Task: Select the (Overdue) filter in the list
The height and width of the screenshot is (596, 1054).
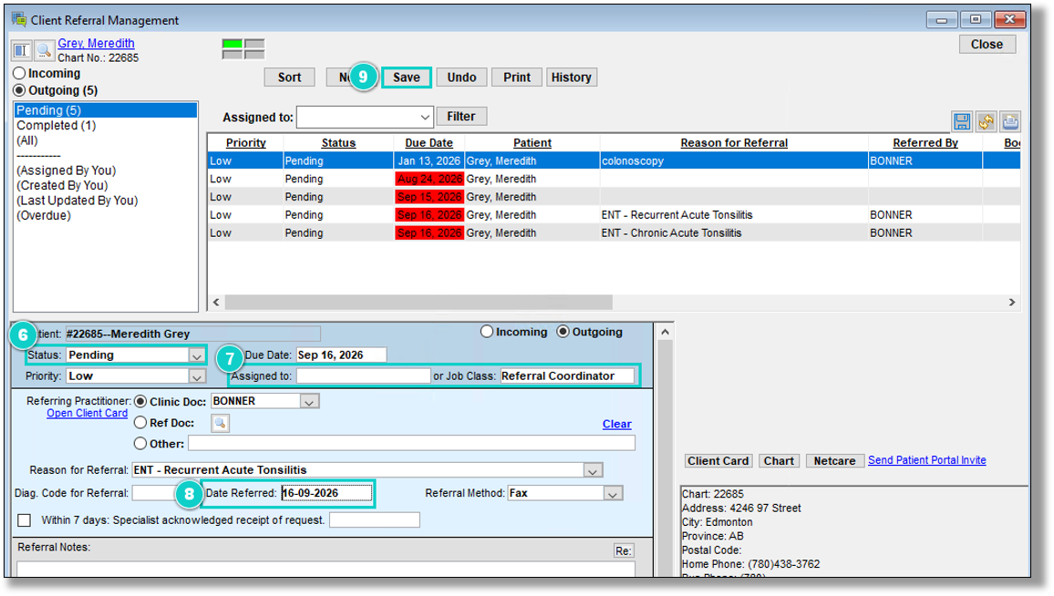Action: point(44,216)
